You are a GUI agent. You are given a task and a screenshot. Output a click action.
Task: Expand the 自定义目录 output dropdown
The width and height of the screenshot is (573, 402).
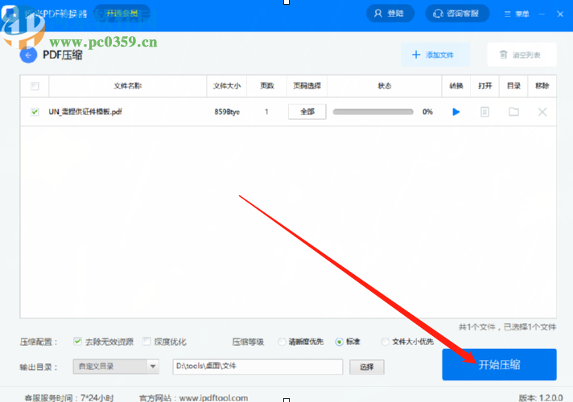[153, 367]
